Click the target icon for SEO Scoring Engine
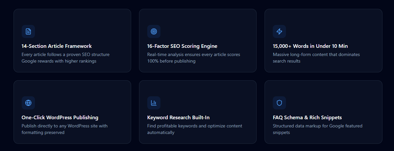The width and height of the screenshot is (394, 151). tap(154, 31)
